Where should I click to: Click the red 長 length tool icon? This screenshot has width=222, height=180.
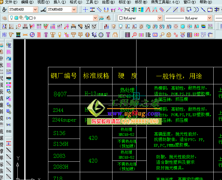coord(182,10)
